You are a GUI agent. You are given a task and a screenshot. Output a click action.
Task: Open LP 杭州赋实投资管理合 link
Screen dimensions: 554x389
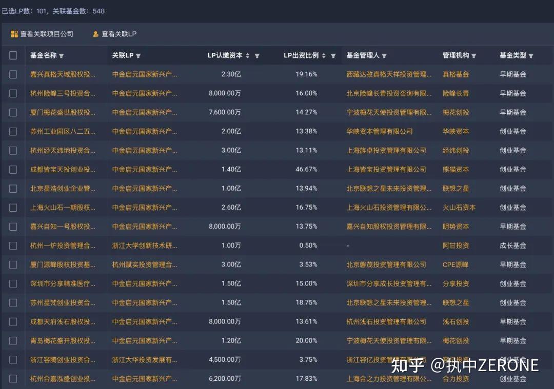coord(145,265)
